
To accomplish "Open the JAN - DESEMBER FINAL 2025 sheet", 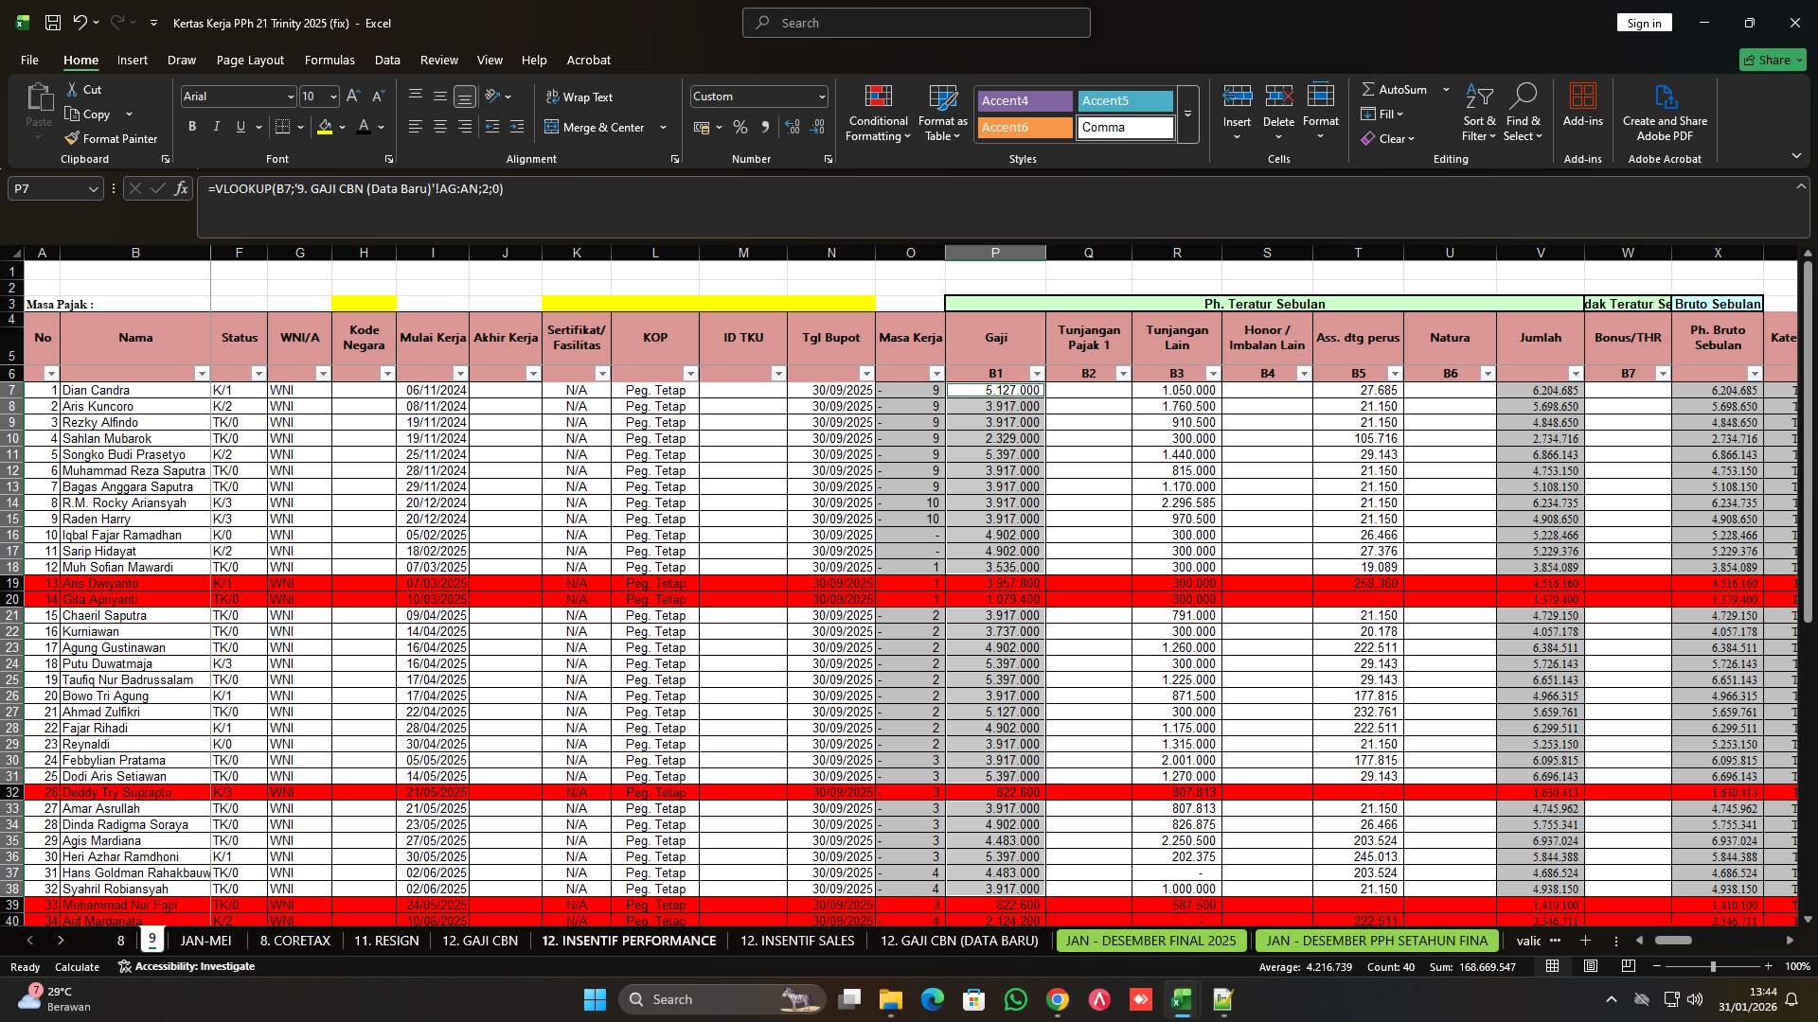I will [x=1150, y=941].
